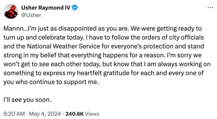Open the Usher Raymond IV display name
The height and width of the screenshot is (119, 217).
[x=46, y=8]
